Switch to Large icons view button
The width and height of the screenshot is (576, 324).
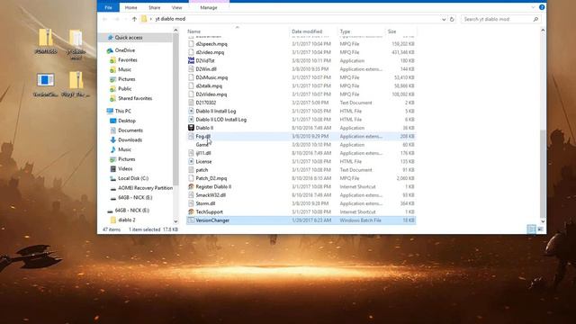coord(540,229)
